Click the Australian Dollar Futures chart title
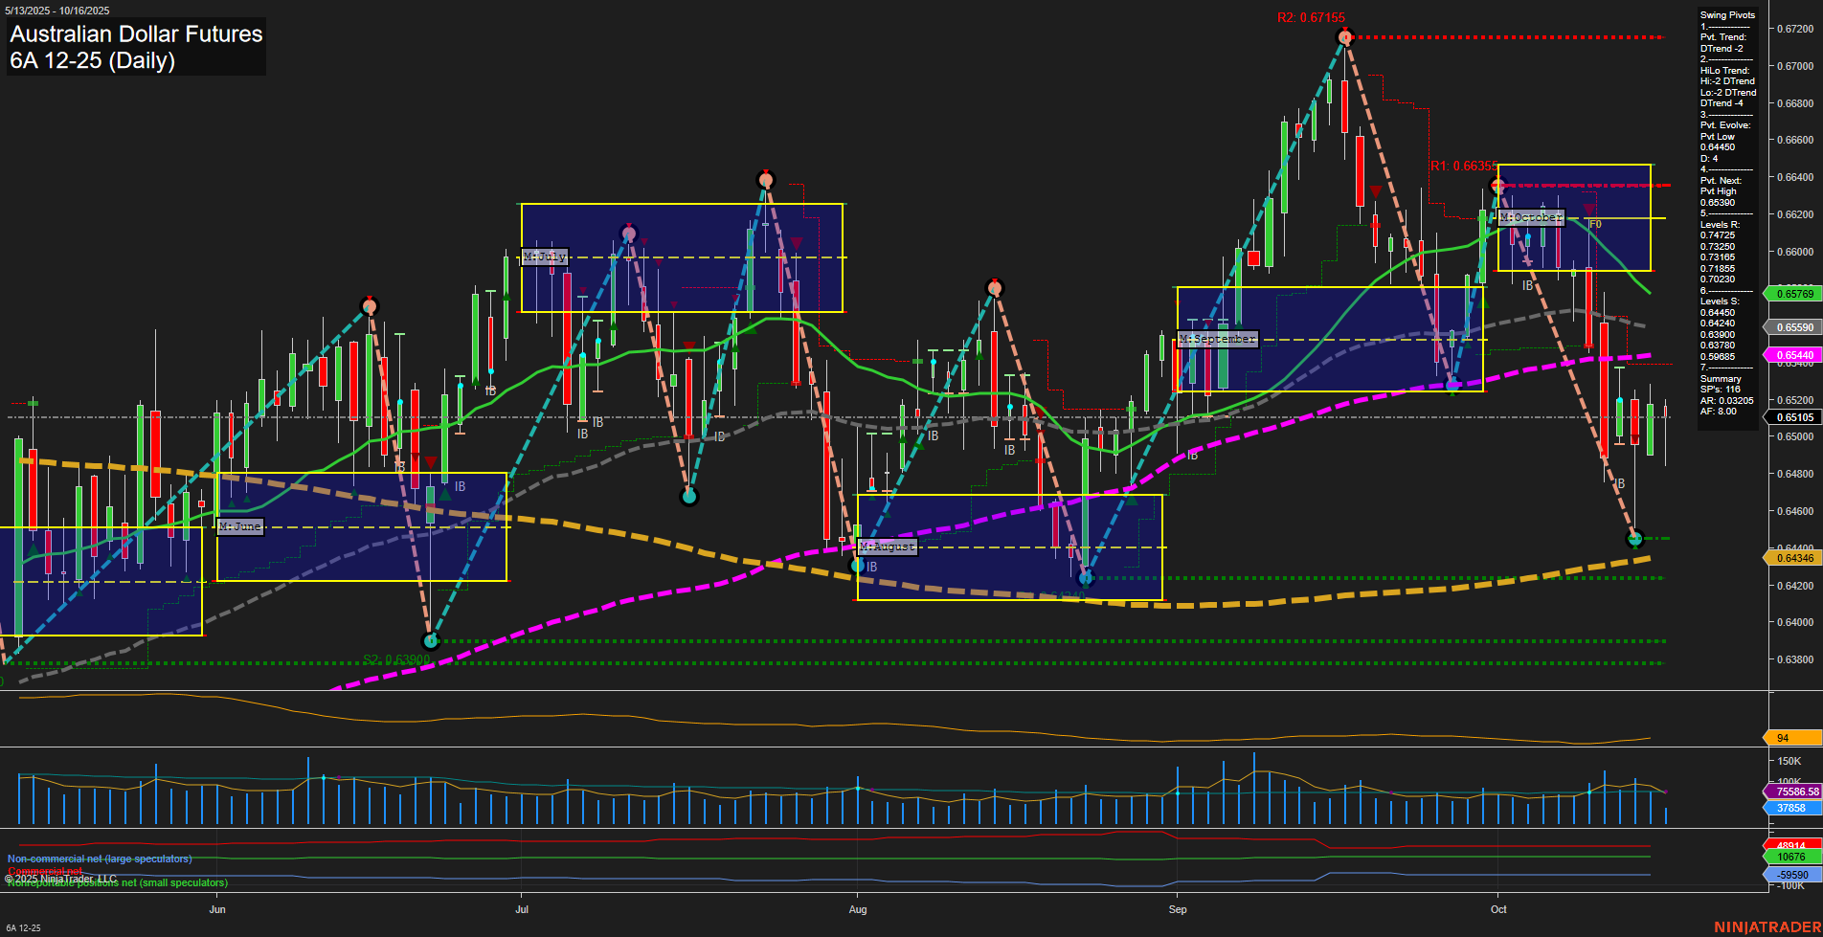1823x937 pixels. coord(136,34)
